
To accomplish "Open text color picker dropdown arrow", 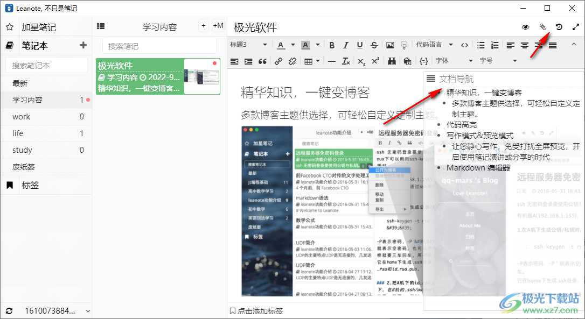I will tap(293, 45).
